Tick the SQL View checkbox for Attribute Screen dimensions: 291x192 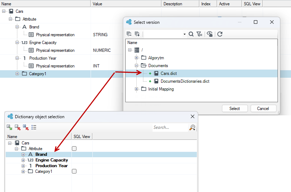coord(74,148)
